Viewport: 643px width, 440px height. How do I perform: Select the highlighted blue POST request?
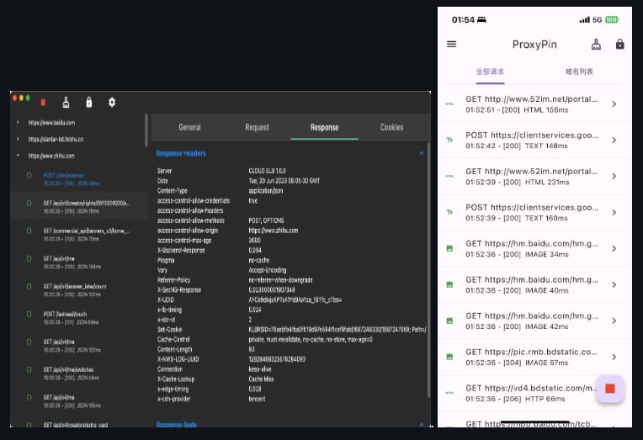point(79,179)
